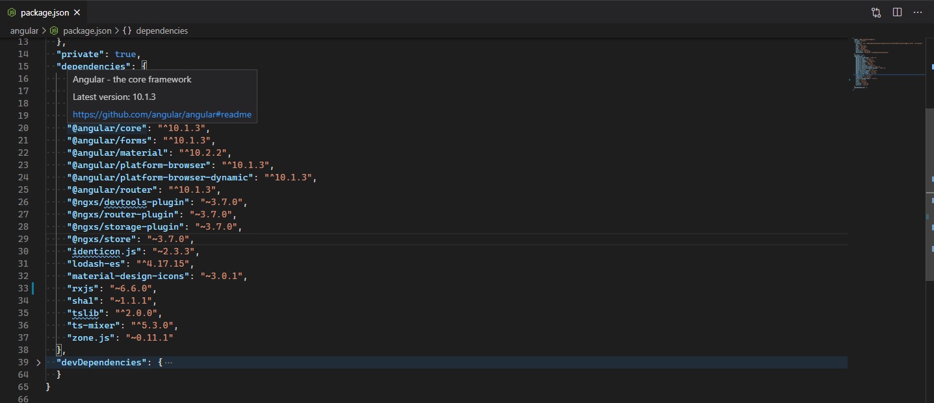Open the dependencies breadcrumb picker

[x=162, y=31]
